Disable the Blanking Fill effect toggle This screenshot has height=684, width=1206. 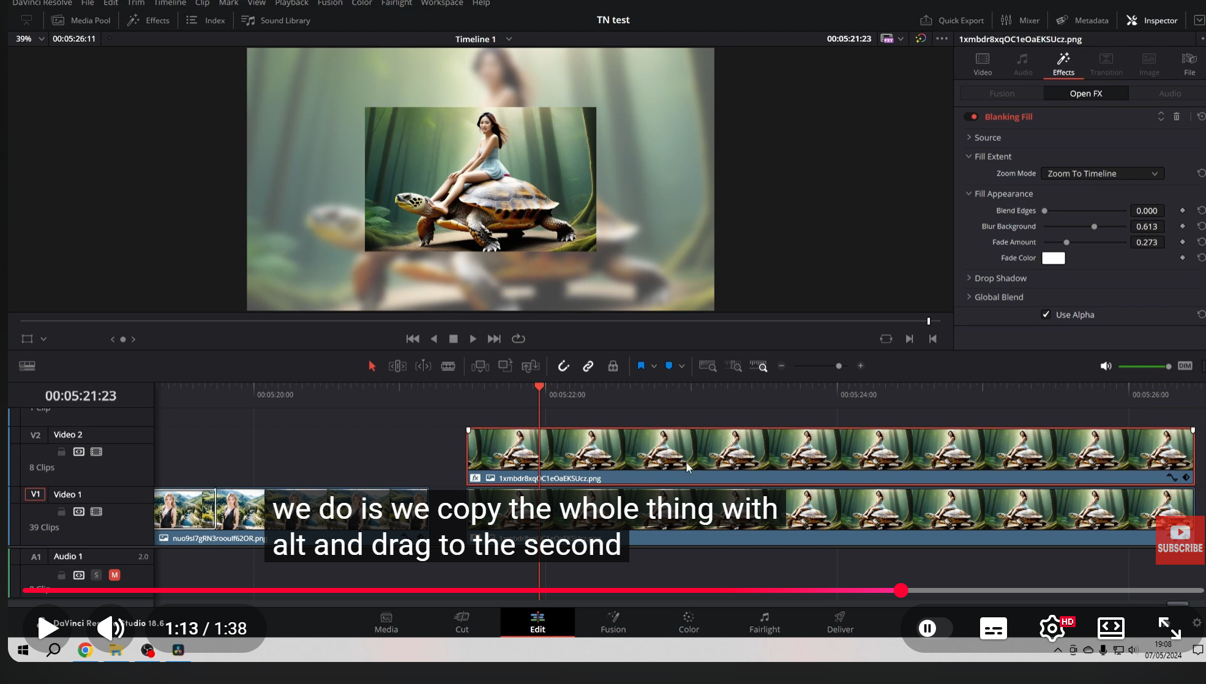[x=972, y=117]
